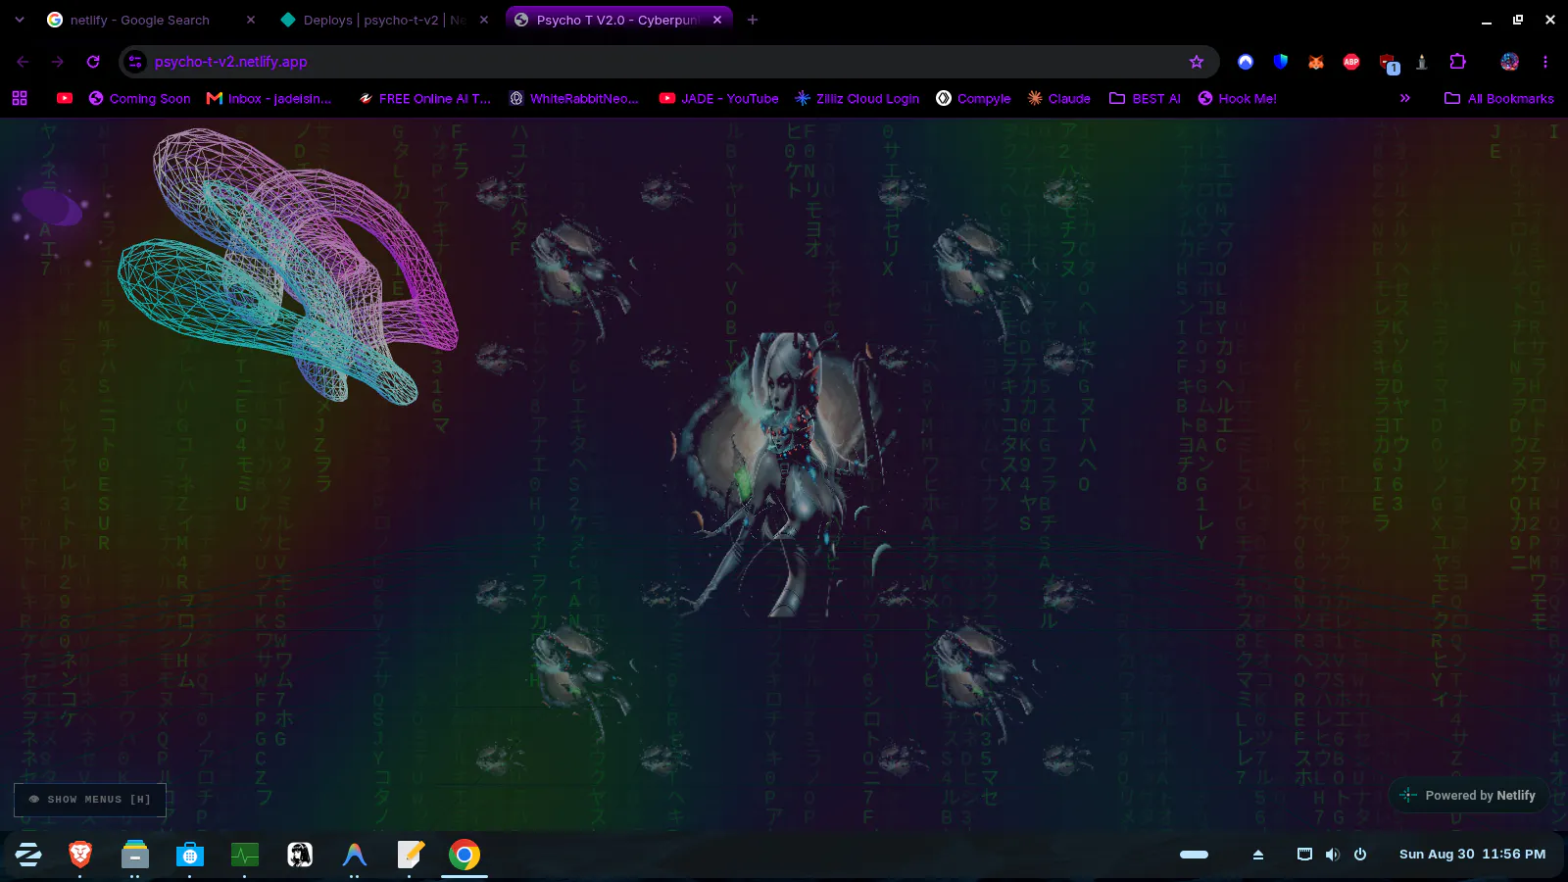This screenshot has width=1568, height=882.
Task: Switch to the netlify Google Search tab
Action: [152, 20]
